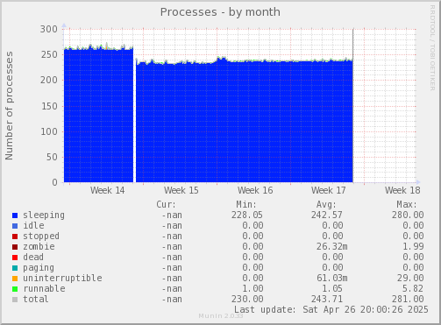Screen dimensions: 441x325
Task: Click the 150 y-axis tick label
Action: coord(49,106)
